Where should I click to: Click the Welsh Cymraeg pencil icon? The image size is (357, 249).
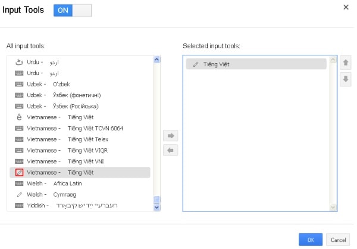coord(20,195)
